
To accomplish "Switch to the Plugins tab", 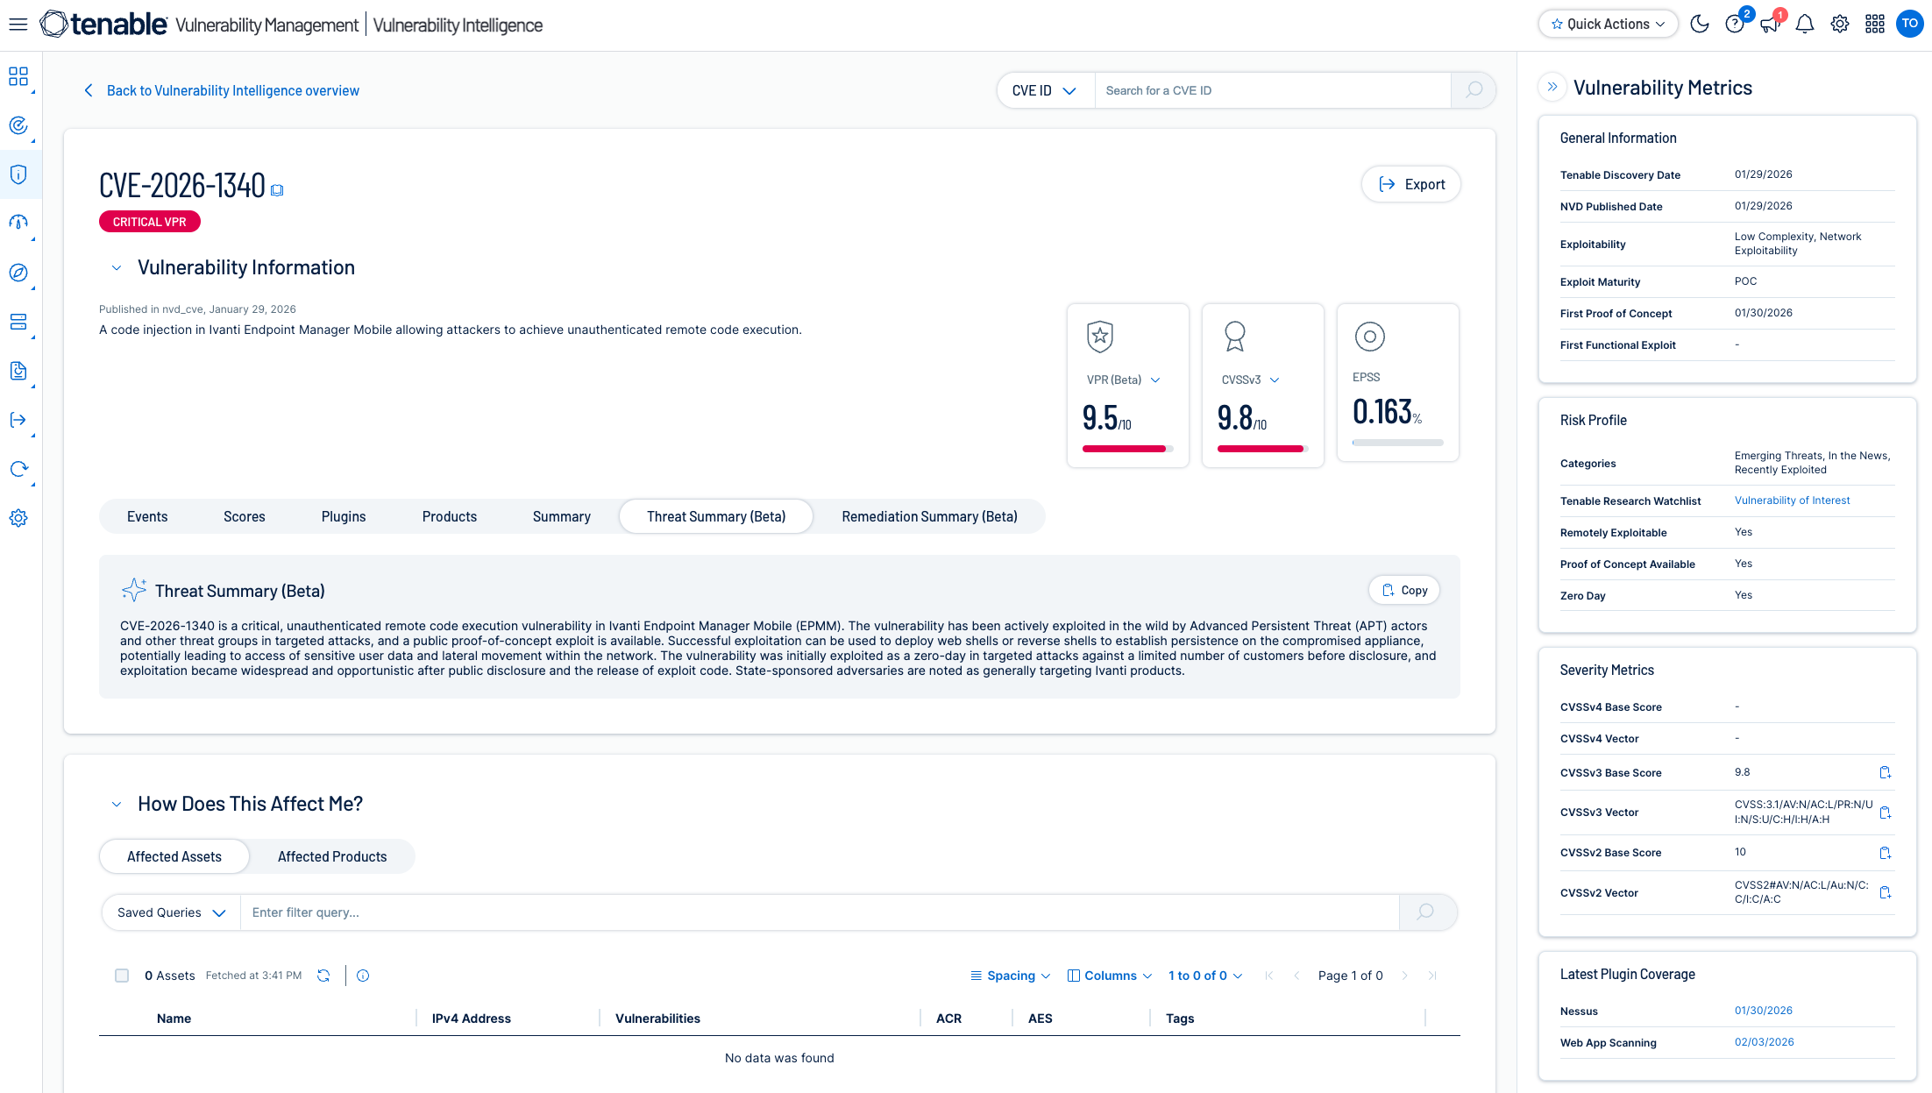I will (344, 516).
